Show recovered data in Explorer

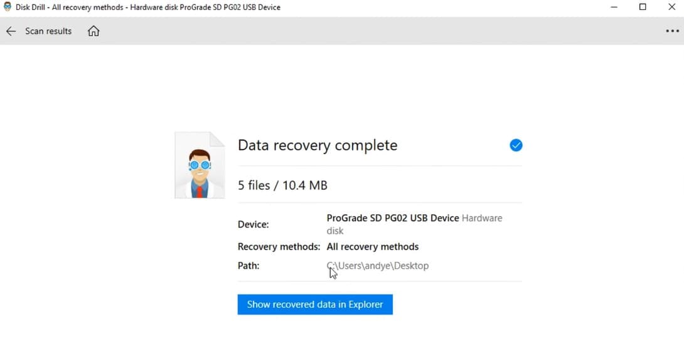click(315, 305)
